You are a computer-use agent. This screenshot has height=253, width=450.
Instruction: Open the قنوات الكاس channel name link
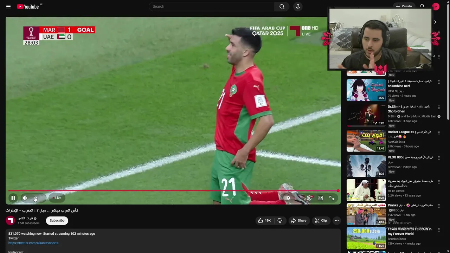click(x=25, y=219)
